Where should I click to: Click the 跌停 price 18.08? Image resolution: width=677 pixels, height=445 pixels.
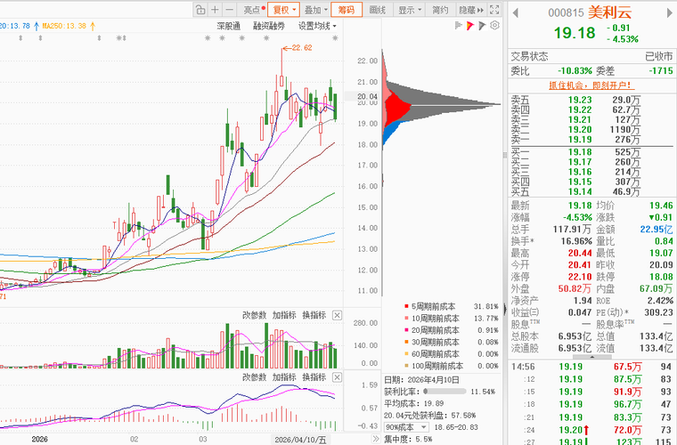tap(661, 277)
